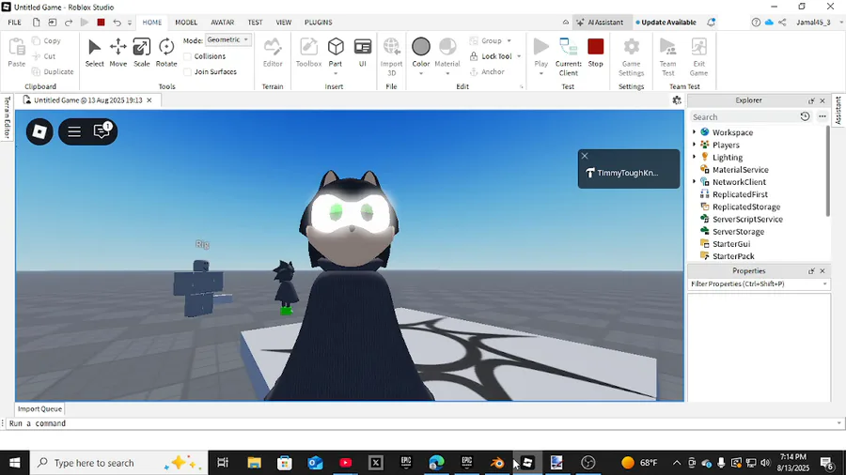Switch to the MODEL tab
Viewport: 846px width, 475px height.
point(186,23)
